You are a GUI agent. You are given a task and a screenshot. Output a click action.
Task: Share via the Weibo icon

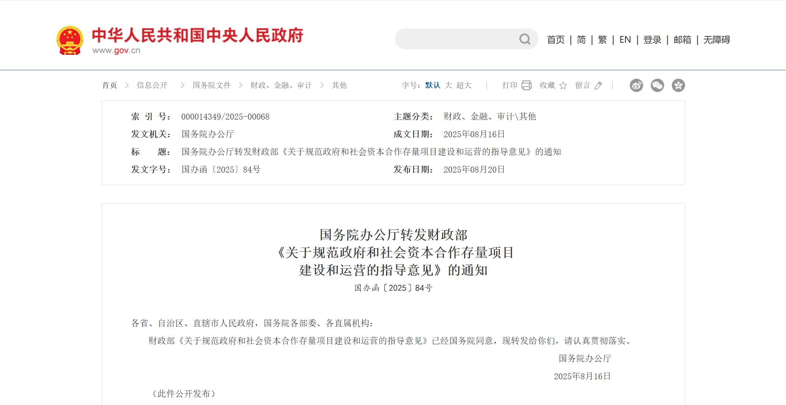pos(636,85)
